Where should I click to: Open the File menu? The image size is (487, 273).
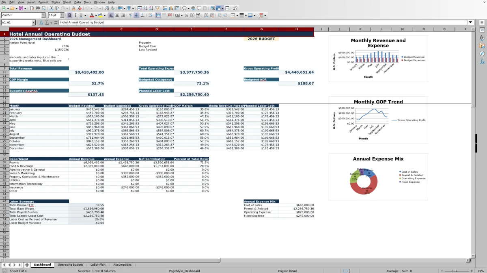(x=4, y=2)
